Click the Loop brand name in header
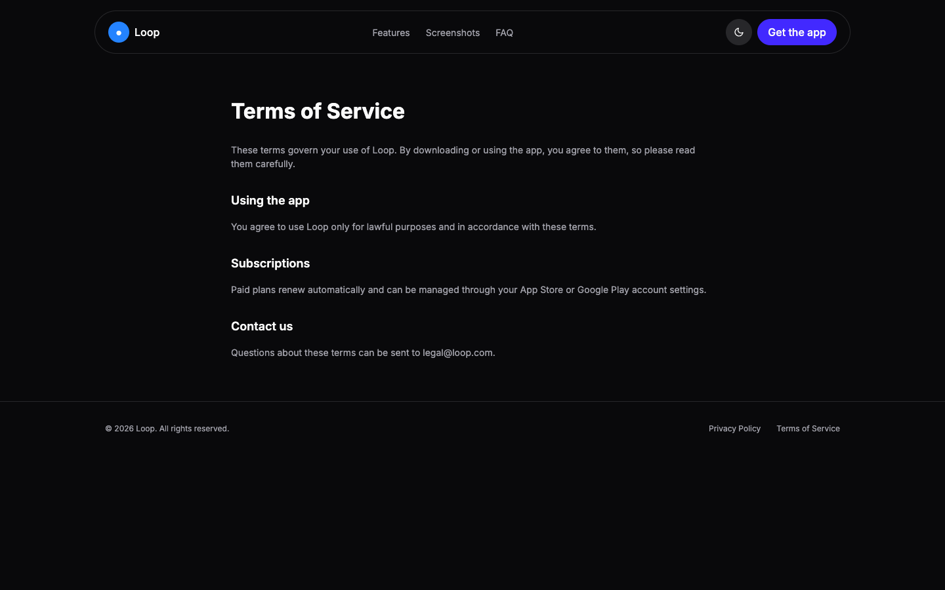This screenshot has width=945, height=590. [147, 32]
